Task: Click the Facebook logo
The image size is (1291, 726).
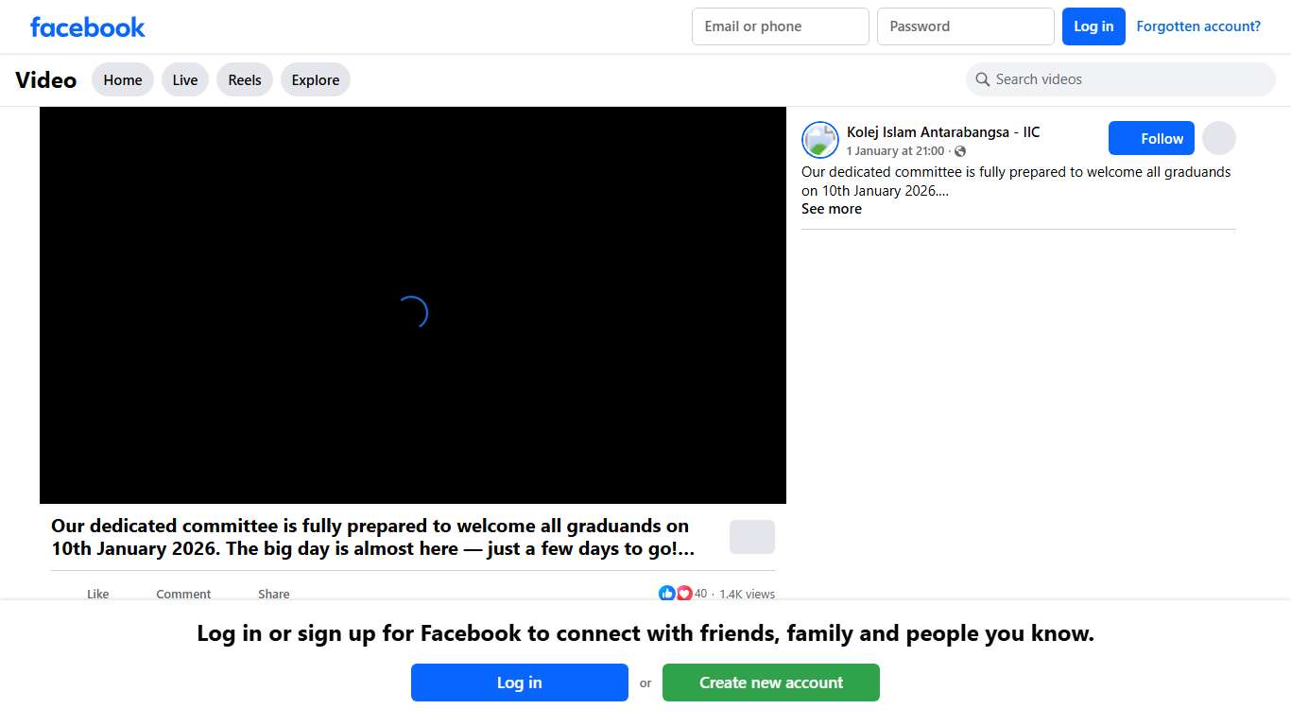Action: (x=87, y=26)
